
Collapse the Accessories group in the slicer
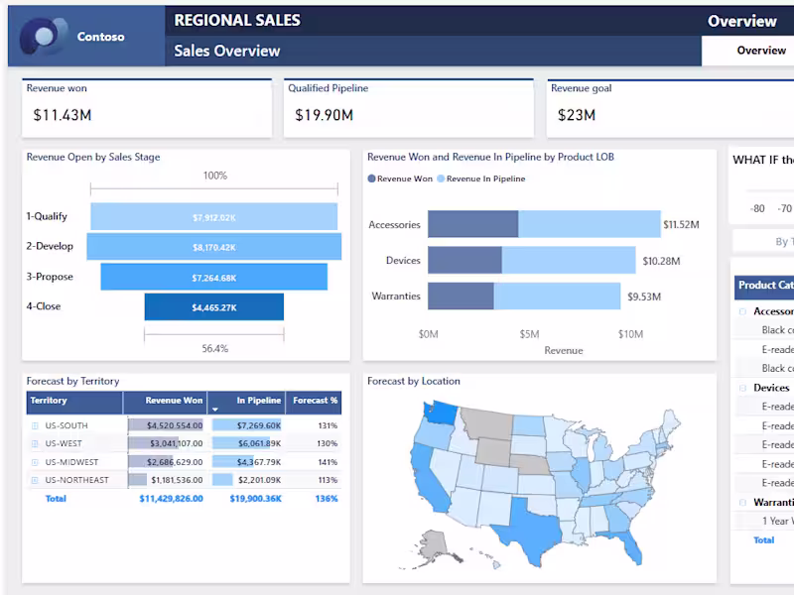(740, 310)
